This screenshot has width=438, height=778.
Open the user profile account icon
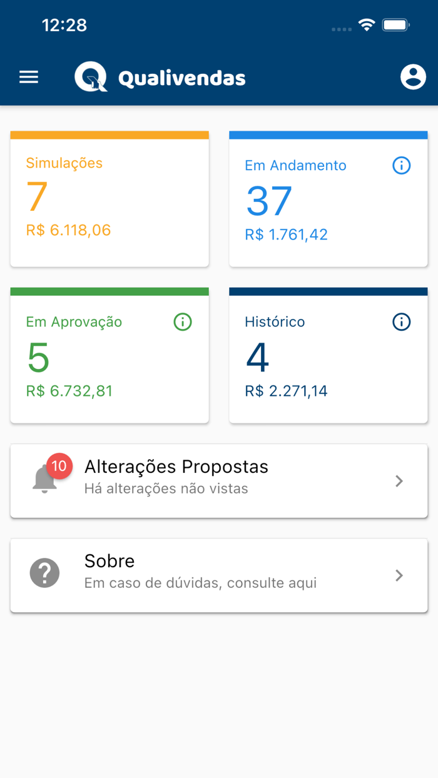(x=413, y=77)
